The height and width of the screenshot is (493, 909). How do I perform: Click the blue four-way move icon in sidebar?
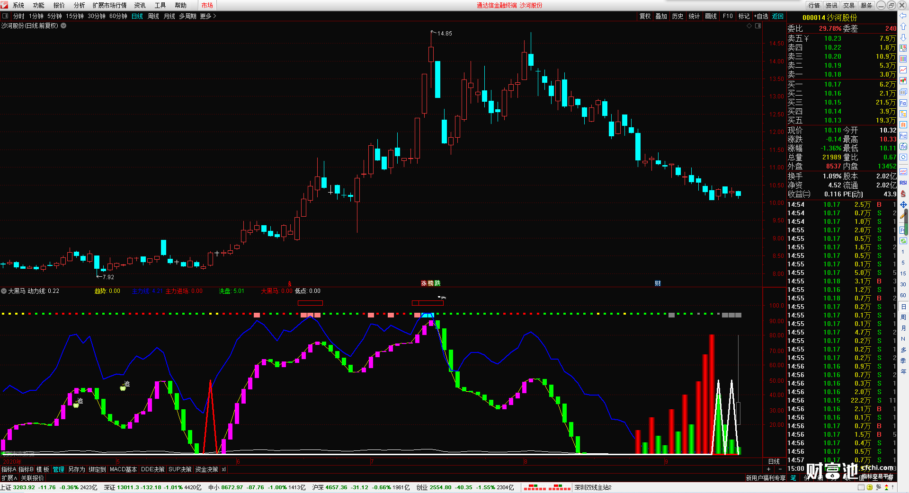click(x=903, y=205)
